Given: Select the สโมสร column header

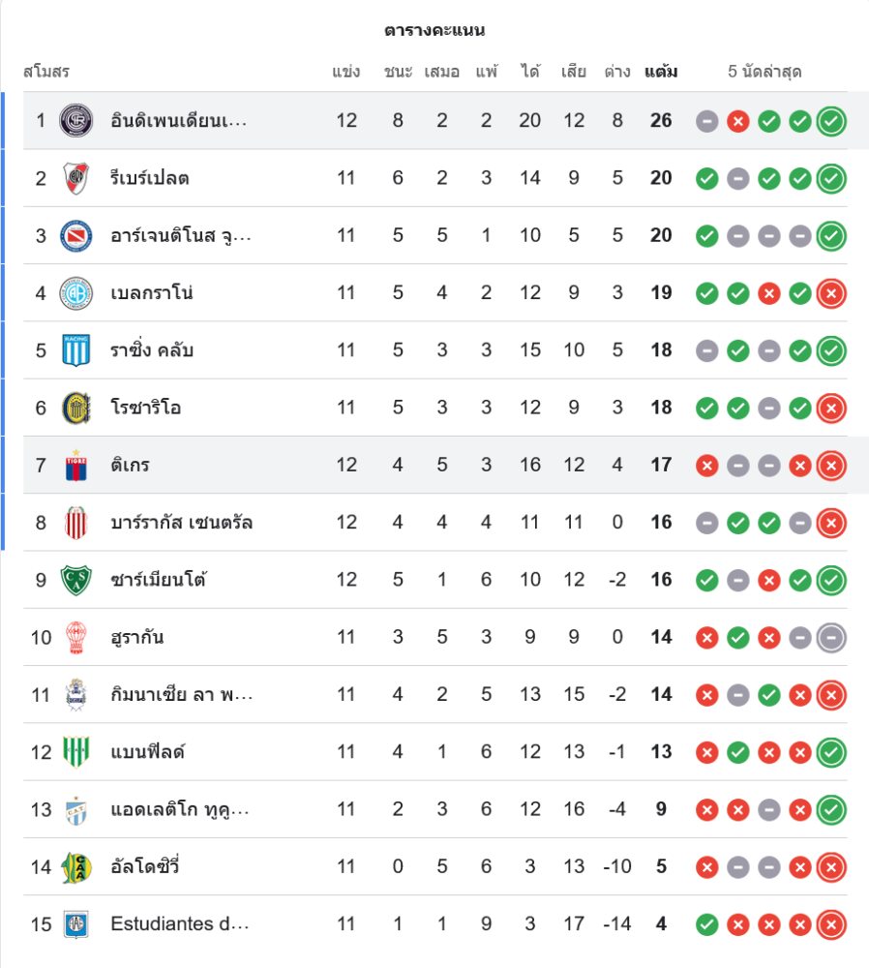Looking at the screenshot, I should (x=46, y=72).
